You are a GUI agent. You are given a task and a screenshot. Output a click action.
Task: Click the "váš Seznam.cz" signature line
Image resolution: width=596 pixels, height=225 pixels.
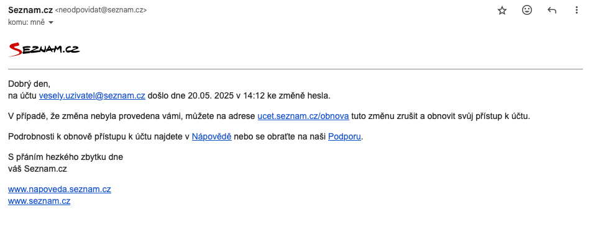[x=38, y=169]
